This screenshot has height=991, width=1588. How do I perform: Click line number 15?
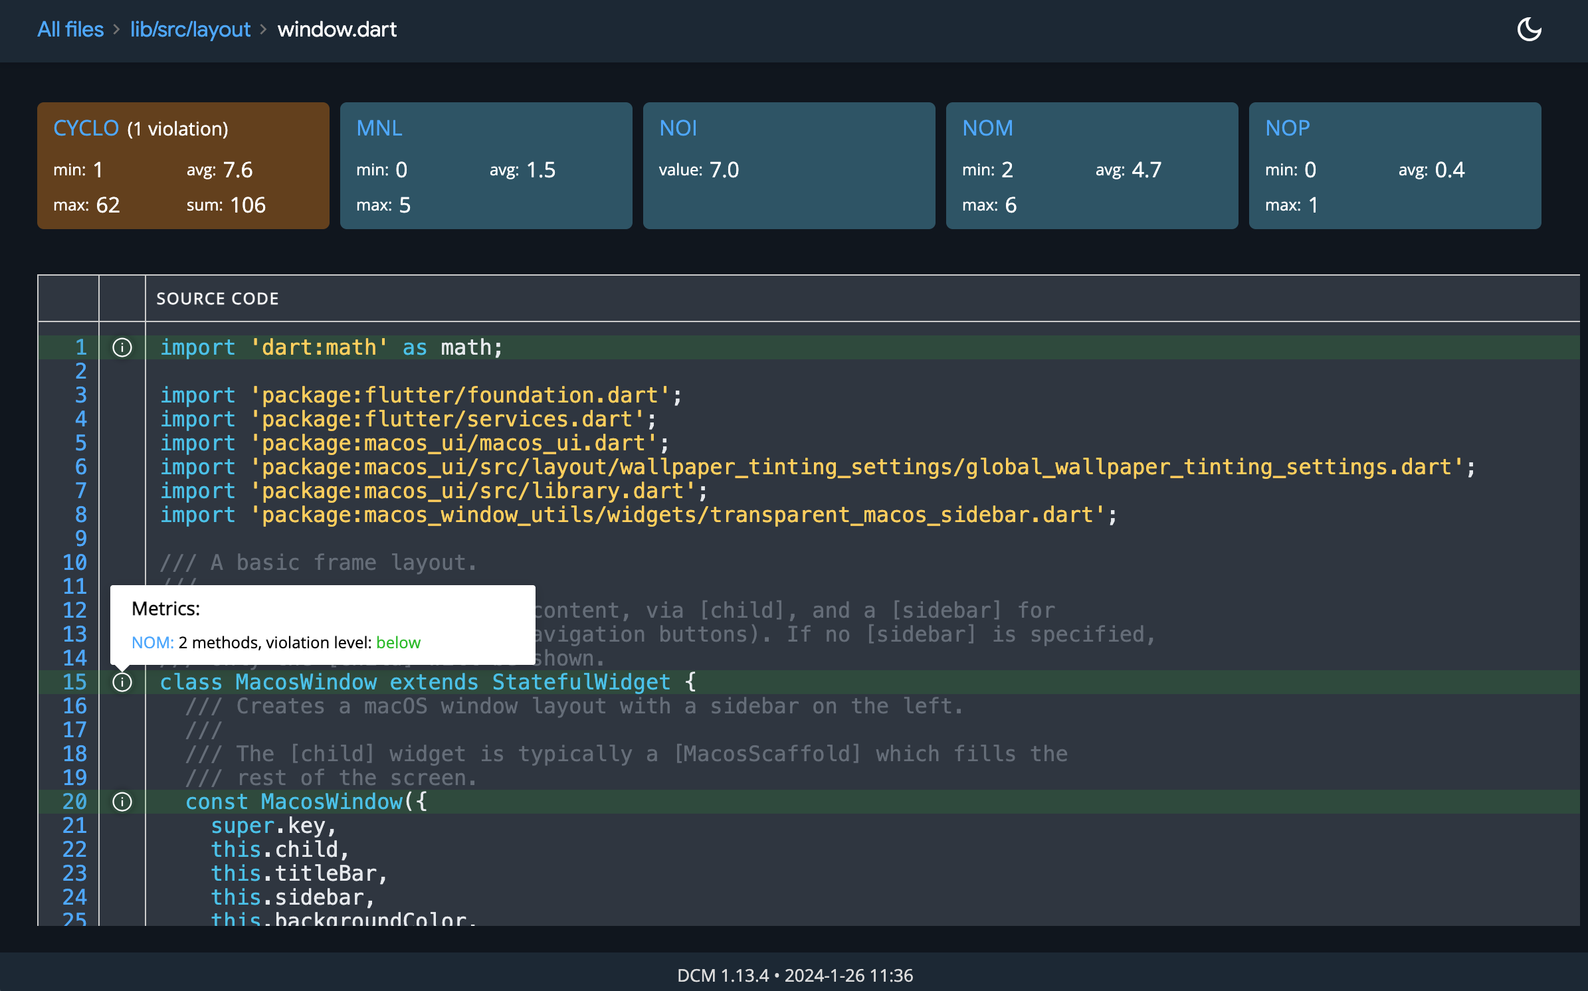[x=74, y=682]
